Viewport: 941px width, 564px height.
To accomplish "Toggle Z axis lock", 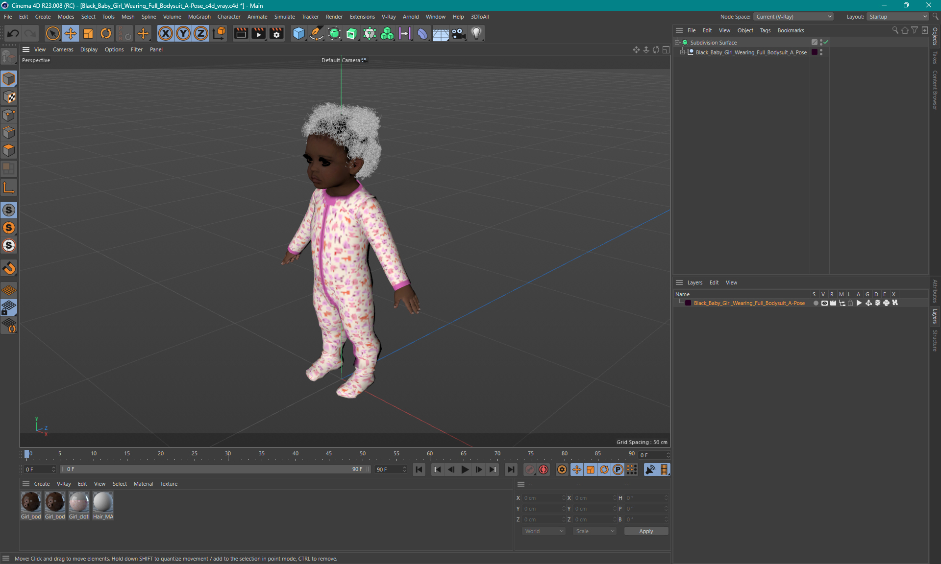I will [201, 33].
